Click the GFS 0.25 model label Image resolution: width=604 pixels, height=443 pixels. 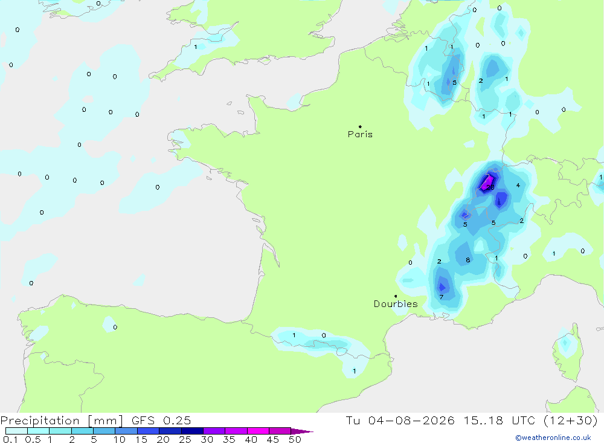tap(161, 421)
